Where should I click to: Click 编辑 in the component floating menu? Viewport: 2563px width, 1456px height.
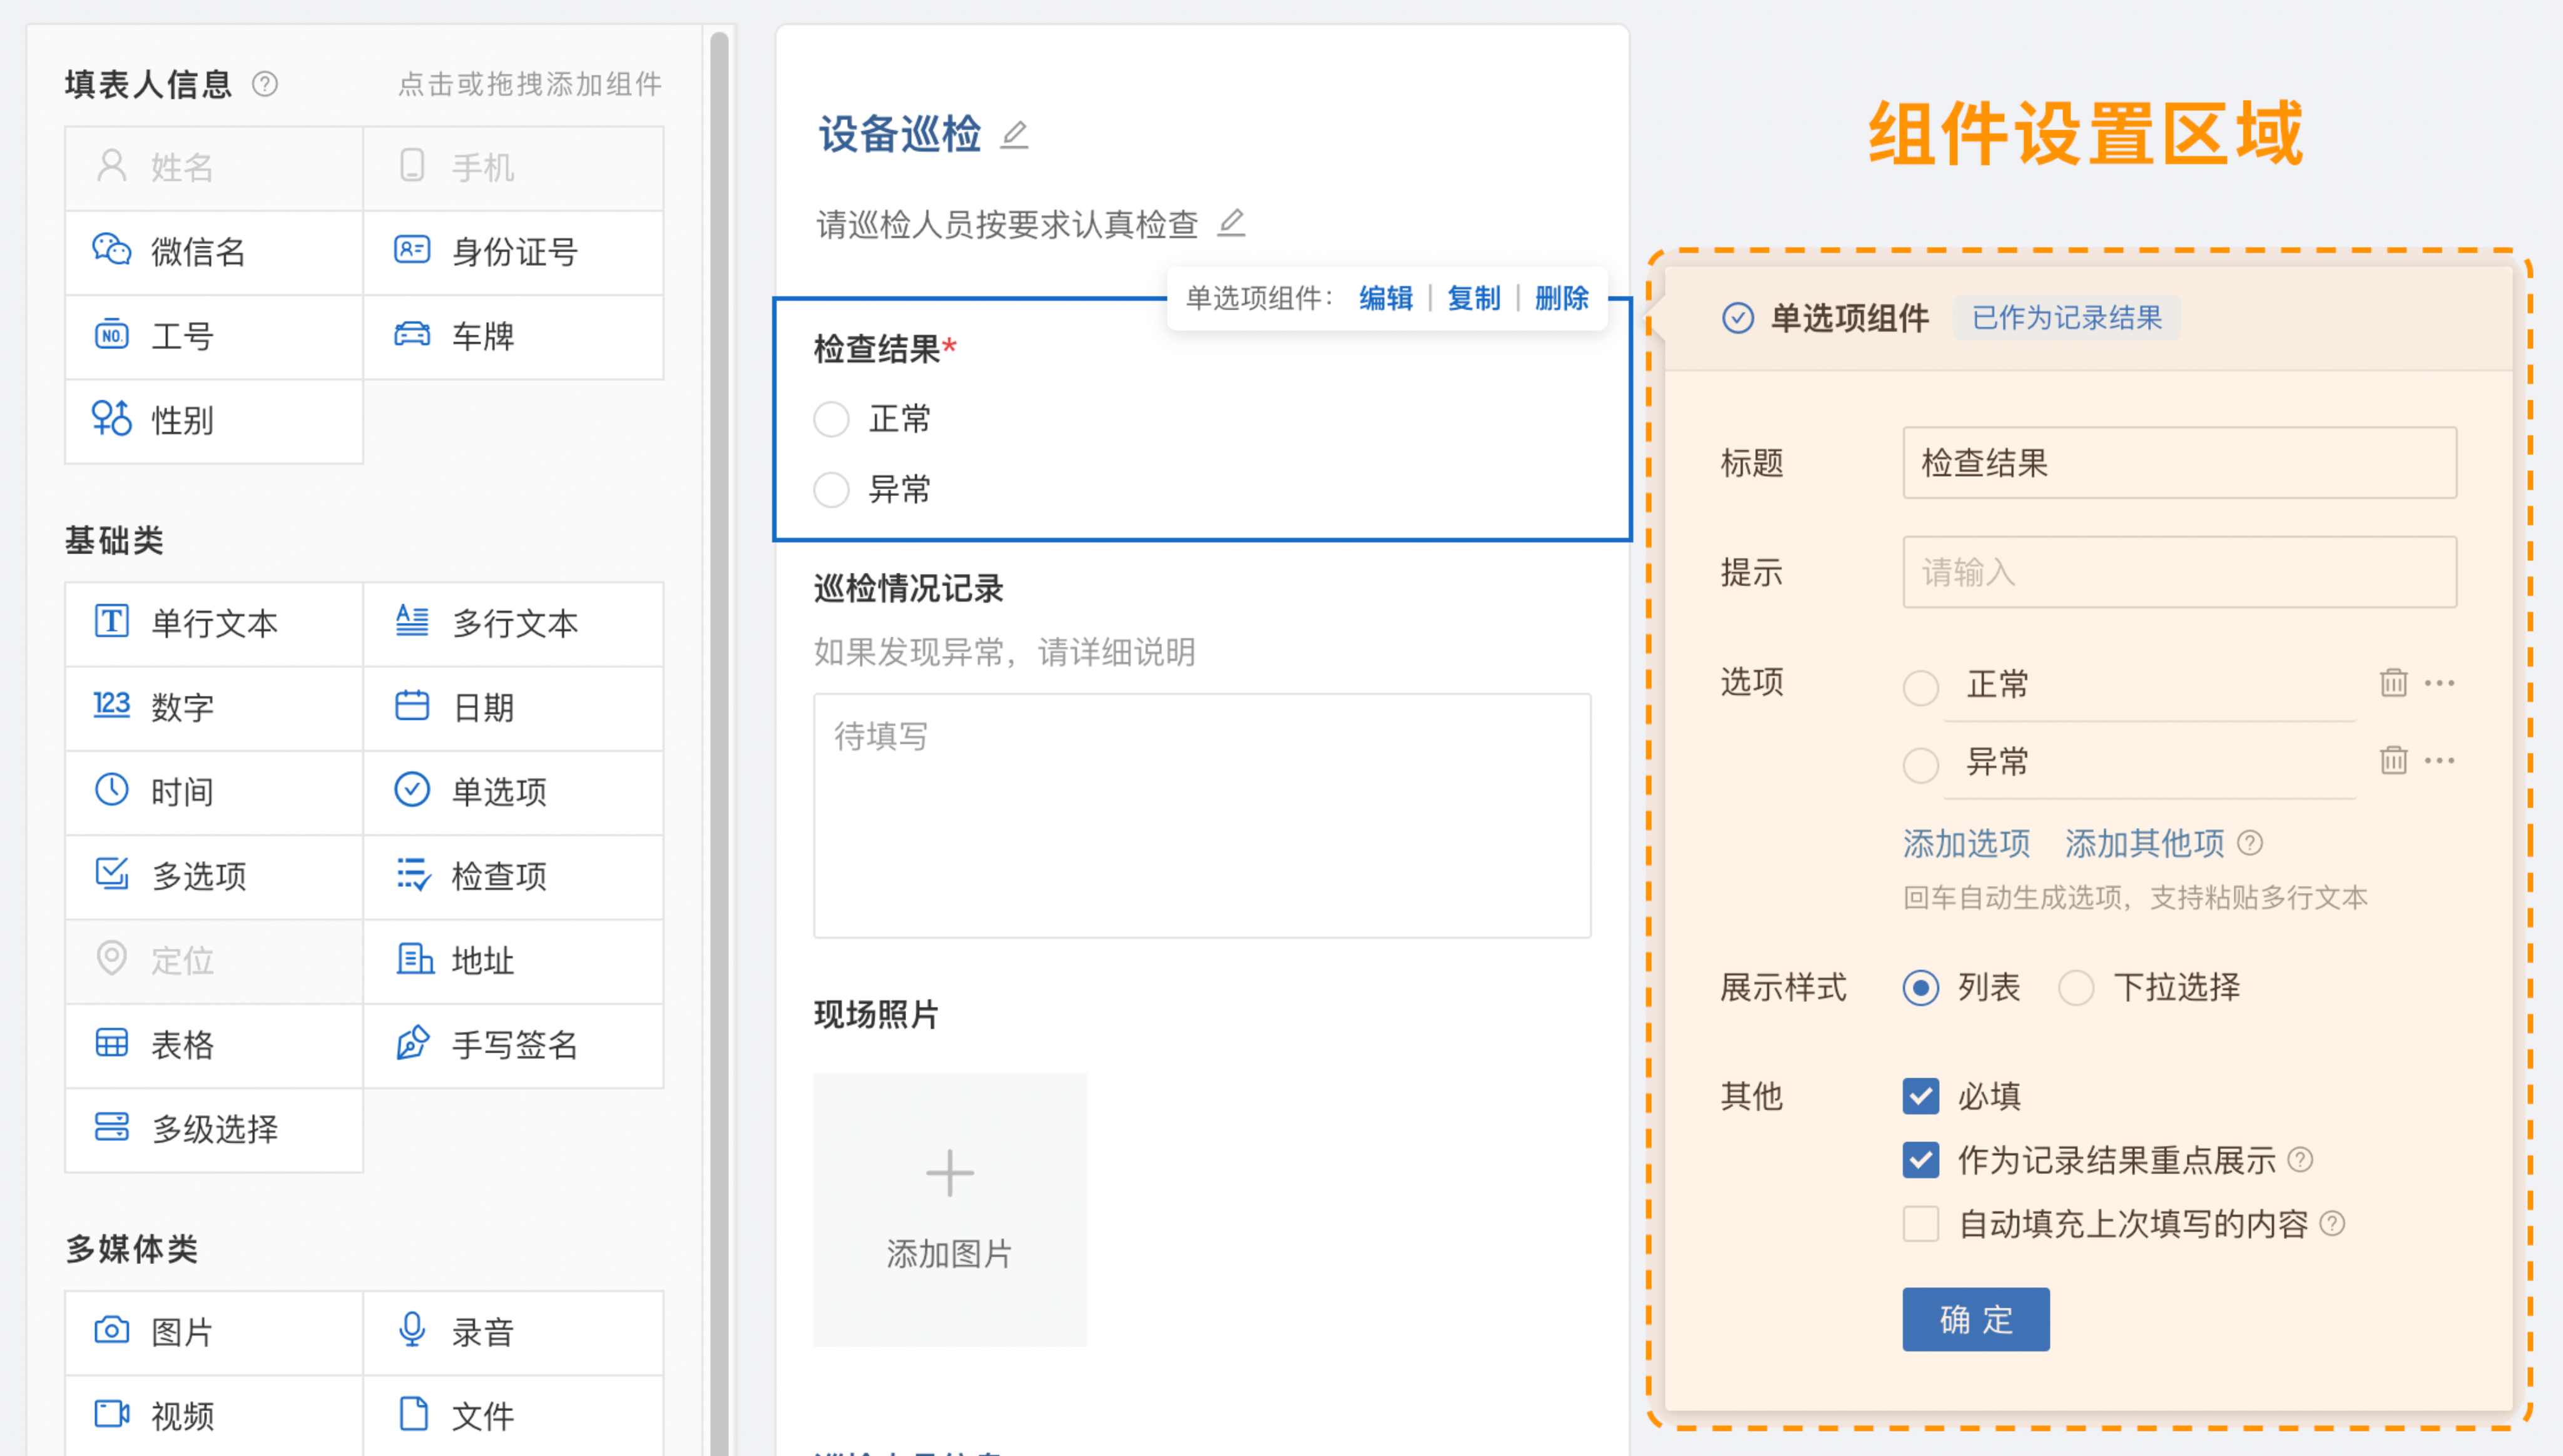coord(1385,297)
